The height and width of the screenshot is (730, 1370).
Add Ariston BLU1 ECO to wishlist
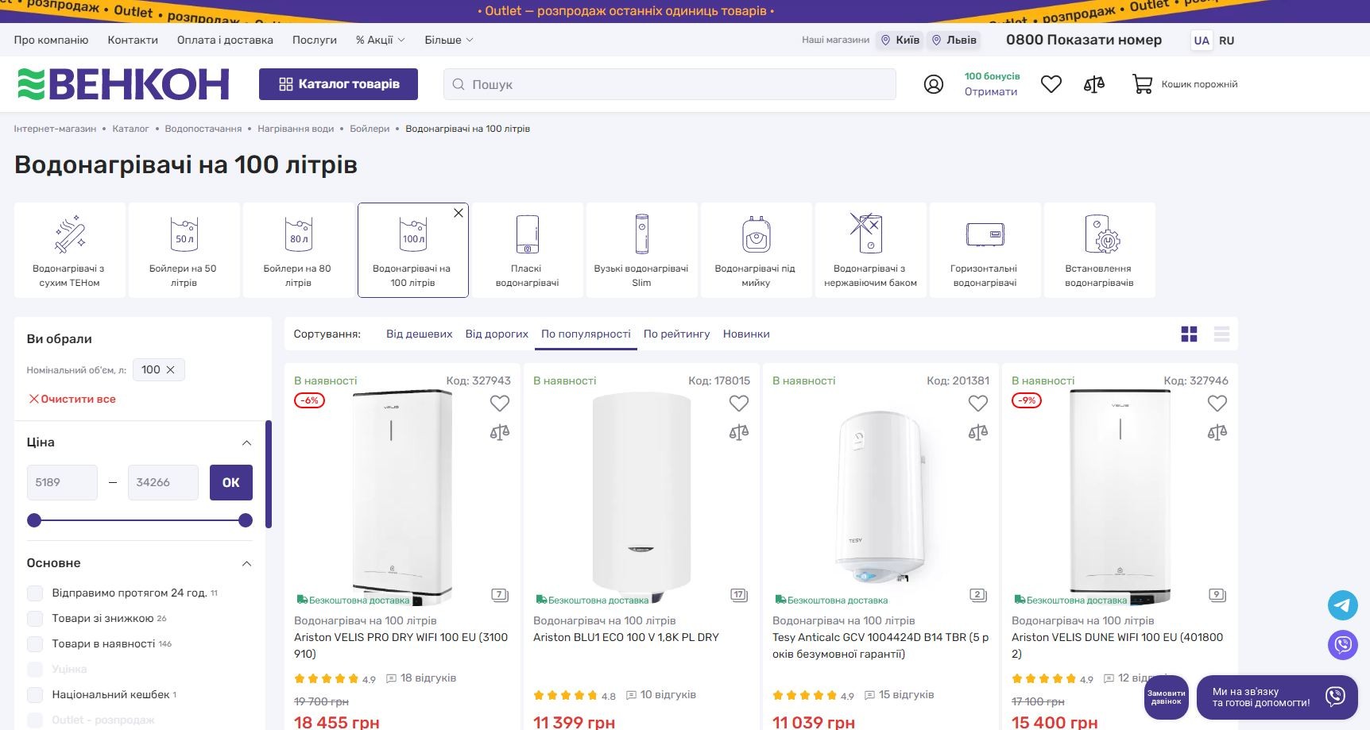739,404
